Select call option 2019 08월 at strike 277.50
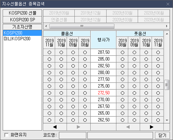This screenshot has width=173, height=140. (x=85, y=79)
